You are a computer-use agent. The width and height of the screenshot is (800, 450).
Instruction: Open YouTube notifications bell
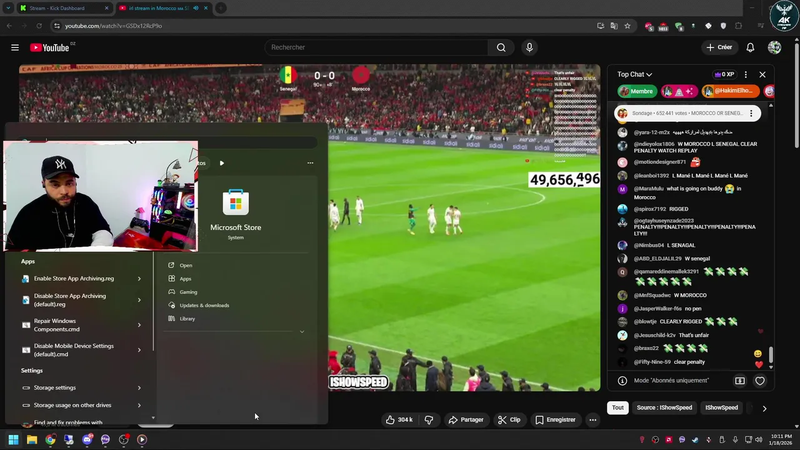click(x=750, y=47)
